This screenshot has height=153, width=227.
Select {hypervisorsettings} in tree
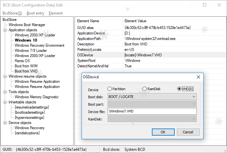[30, 118]
